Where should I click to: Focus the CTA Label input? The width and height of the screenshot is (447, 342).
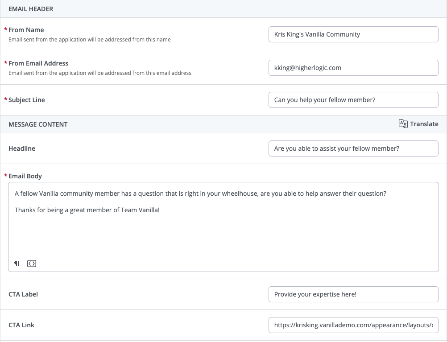coord(353,294)
